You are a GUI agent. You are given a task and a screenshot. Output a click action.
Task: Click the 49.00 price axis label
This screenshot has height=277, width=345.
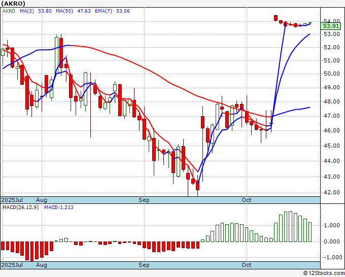332,88
